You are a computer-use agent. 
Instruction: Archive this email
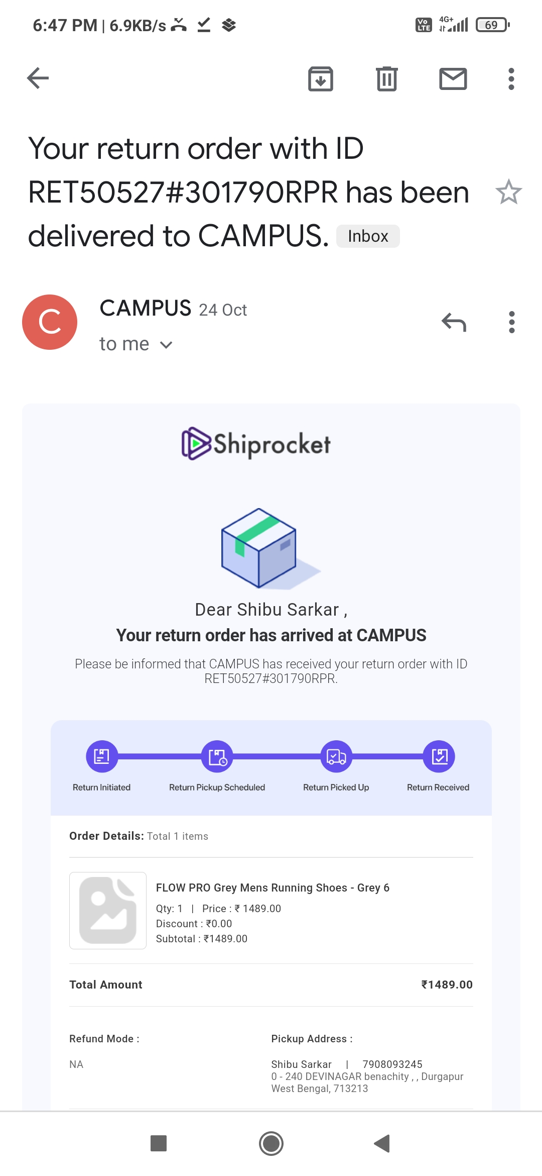[321, 79]
